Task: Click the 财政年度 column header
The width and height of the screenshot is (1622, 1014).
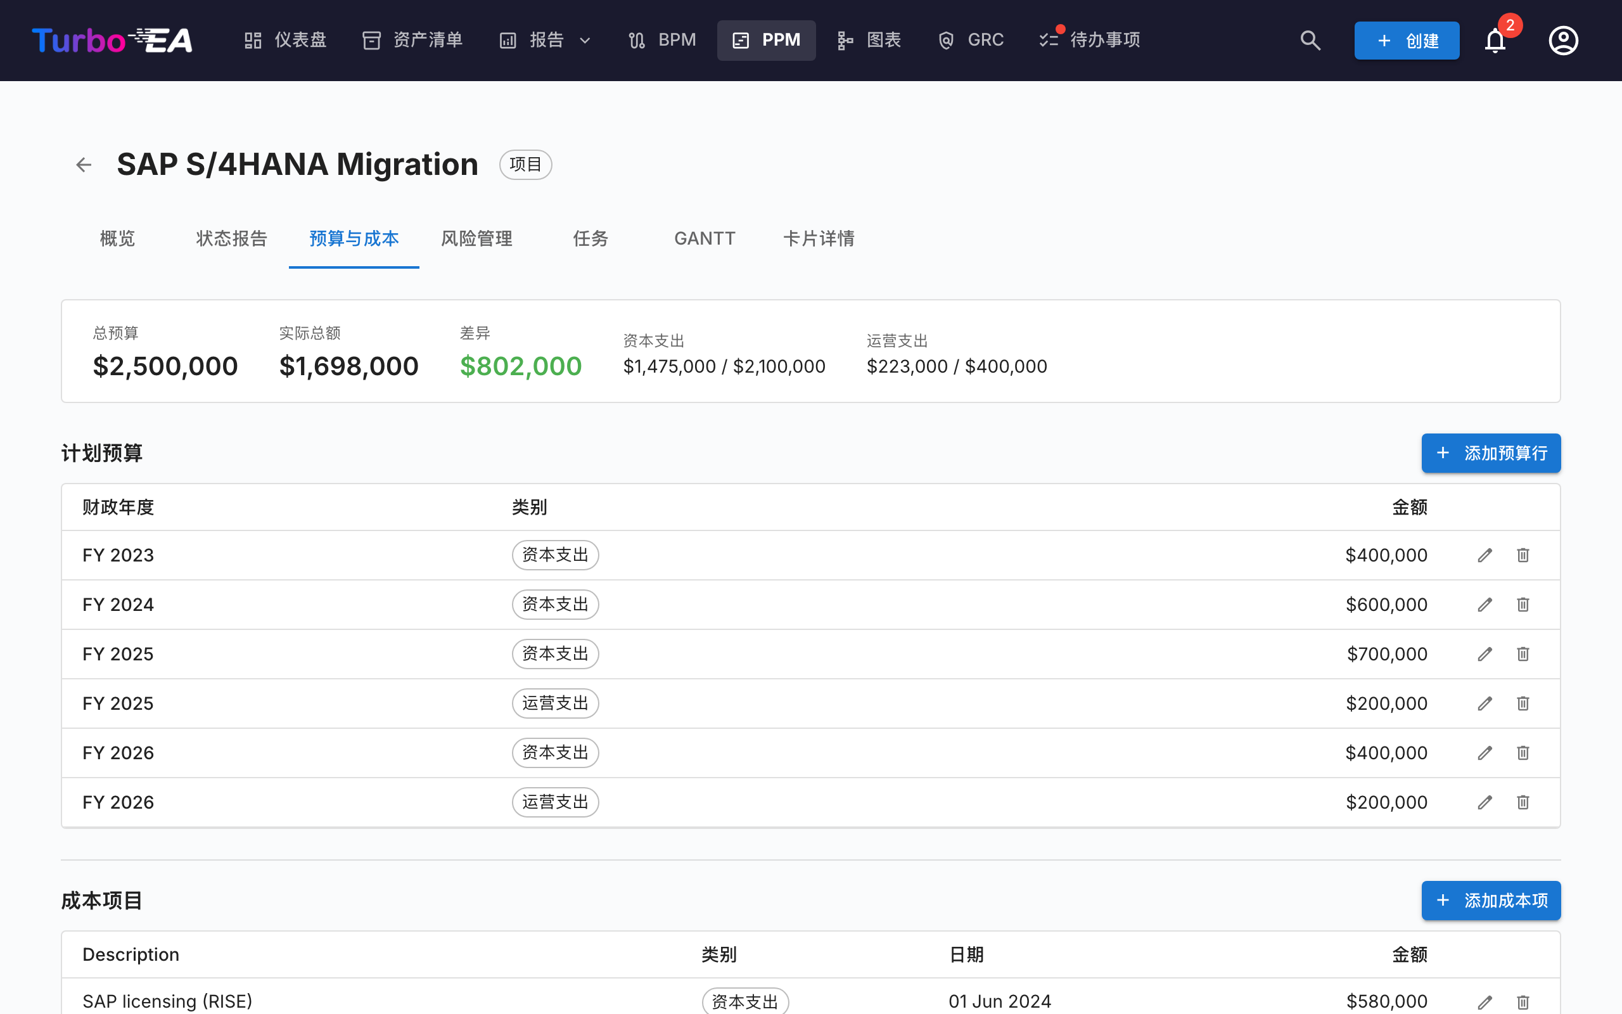Action: [118, 508]
